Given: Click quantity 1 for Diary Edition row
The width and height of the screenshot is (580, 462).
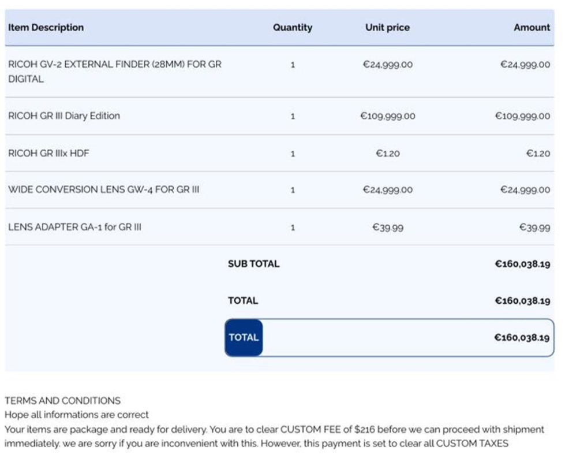Looking at the screenshot, I should click(293, 116).
